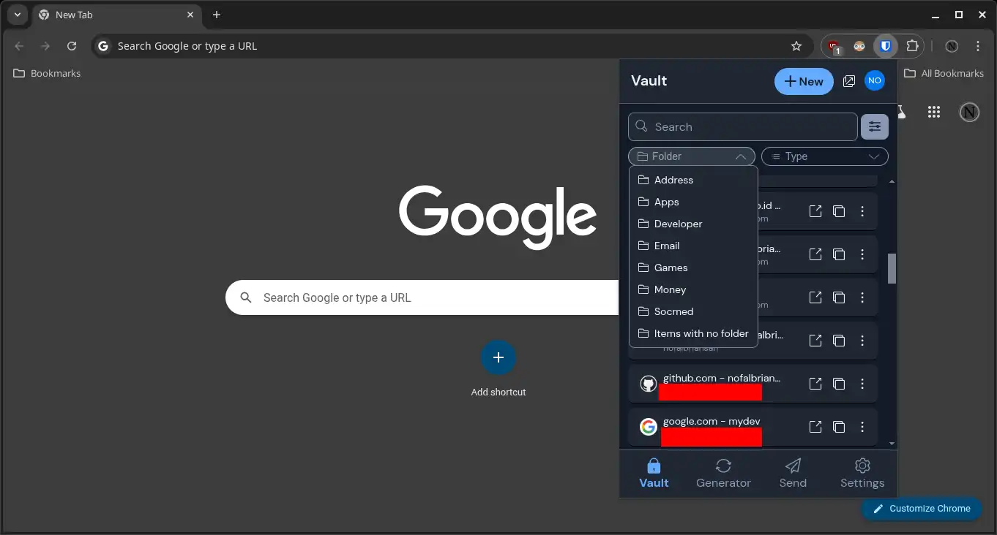Open the tab search dropdown arrow
The height and width of the screenshot is (535, 997).
click(x=17, y=15)
